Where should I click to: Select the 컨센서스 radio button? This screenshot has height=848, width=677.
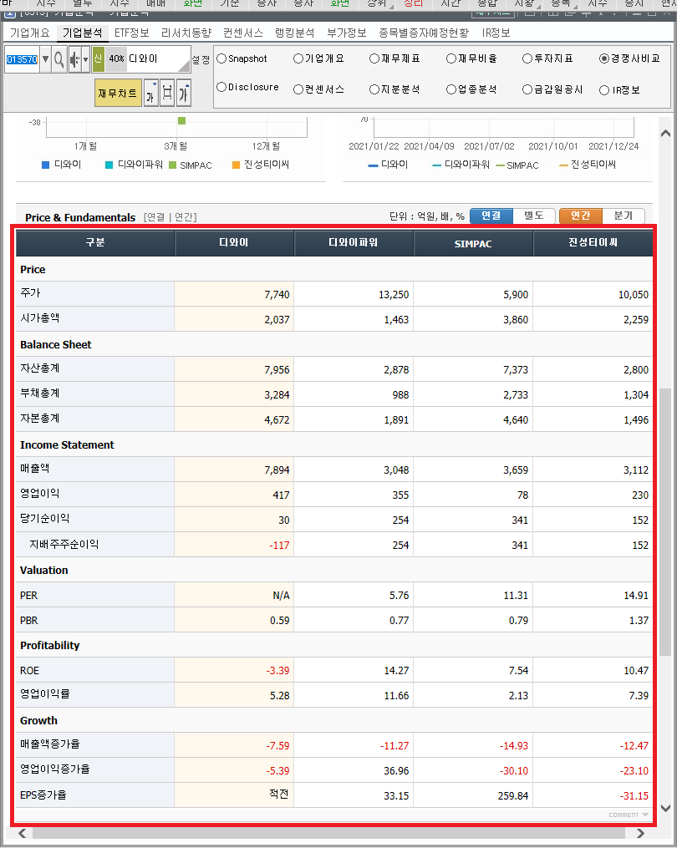(x=298, y=89)
